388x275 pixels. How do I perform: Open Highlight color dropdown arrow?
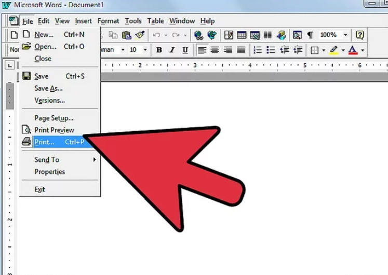click(343, 50)
